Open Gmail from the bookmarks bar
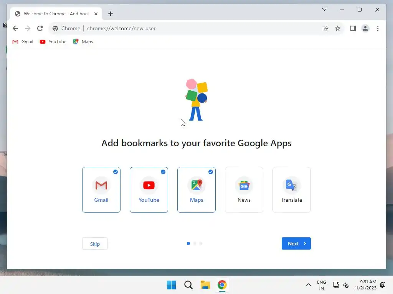The height and width of the screenshot is (294, 393). pyautogui.click(x=23, y=42)
